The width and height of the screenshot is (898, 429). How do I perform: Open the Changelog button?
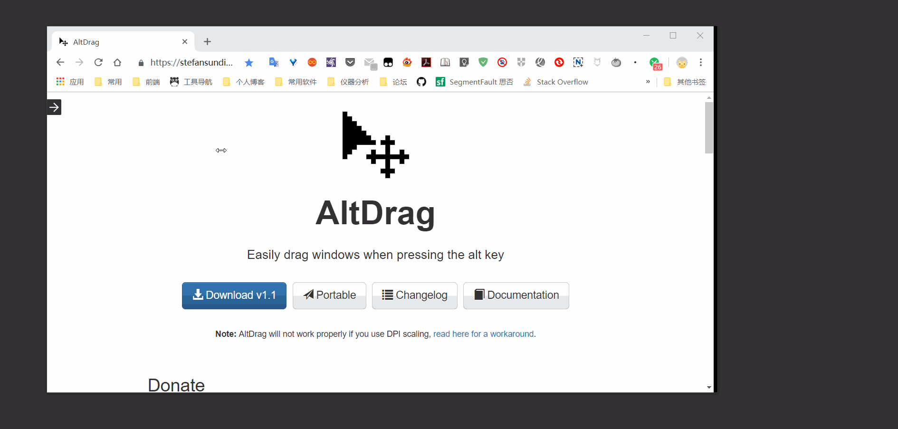(x=415, y=296)
